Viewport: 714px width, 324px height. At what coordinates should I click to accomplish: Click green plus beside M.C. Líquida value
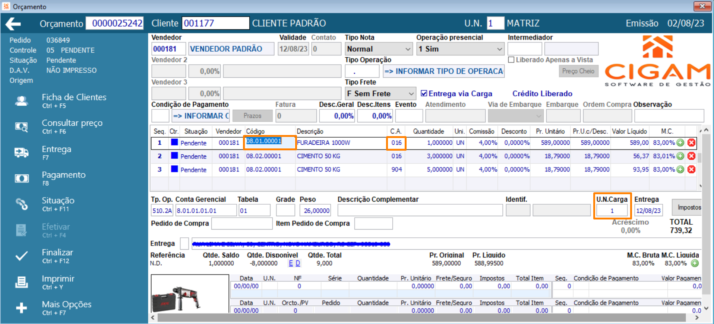(695, 263)
